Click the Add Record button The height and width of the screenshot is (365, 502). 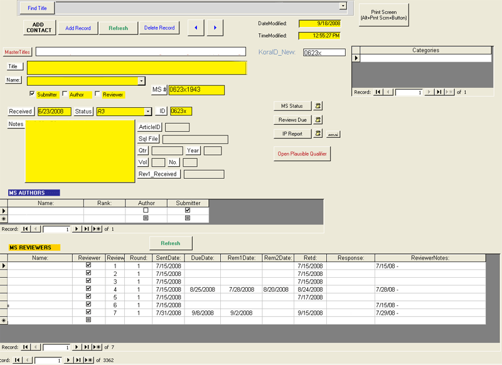(x=78, y=28)
